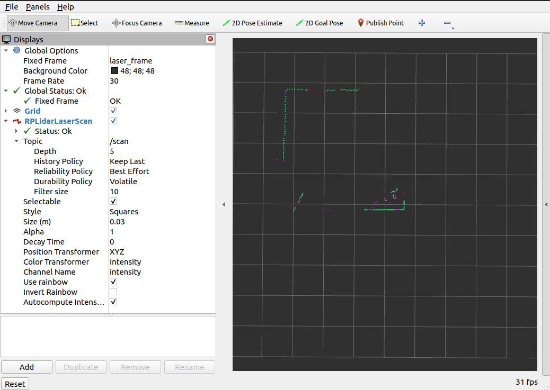Click the Duplicate button
Image resolution: width=550 pixels, height=390 pixels.
pos(81,367)
